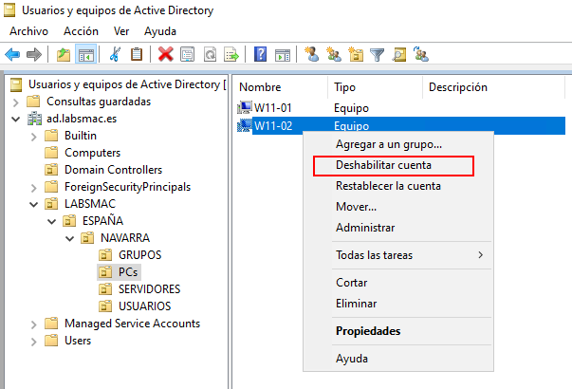Collapse the ad.labsmac.es domain node
Viewport: 572px width, 389px height.
[14, 119]
